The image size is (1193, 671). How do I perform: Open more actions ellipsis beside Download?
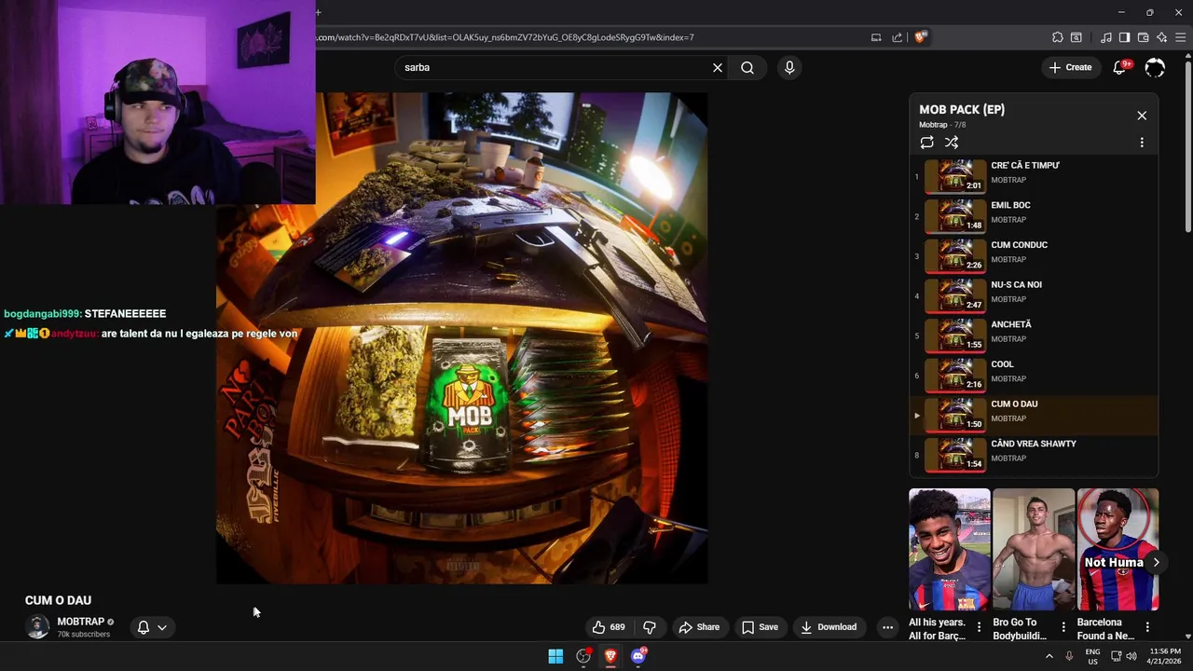(x=887, y=627)
